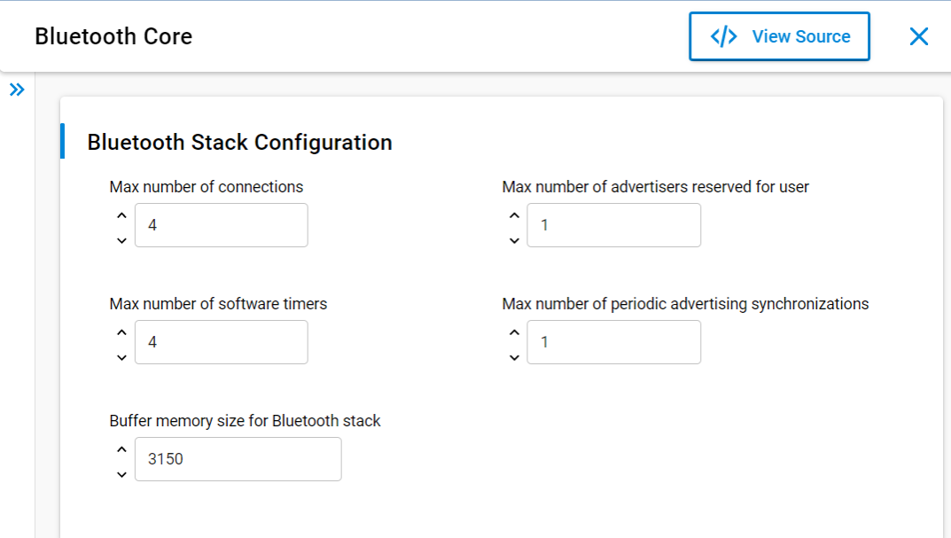Close the Bluetooth Core configuration view
Image resolution: width=951 pixels, height=538 pixels.
click(x=918, y=36)
